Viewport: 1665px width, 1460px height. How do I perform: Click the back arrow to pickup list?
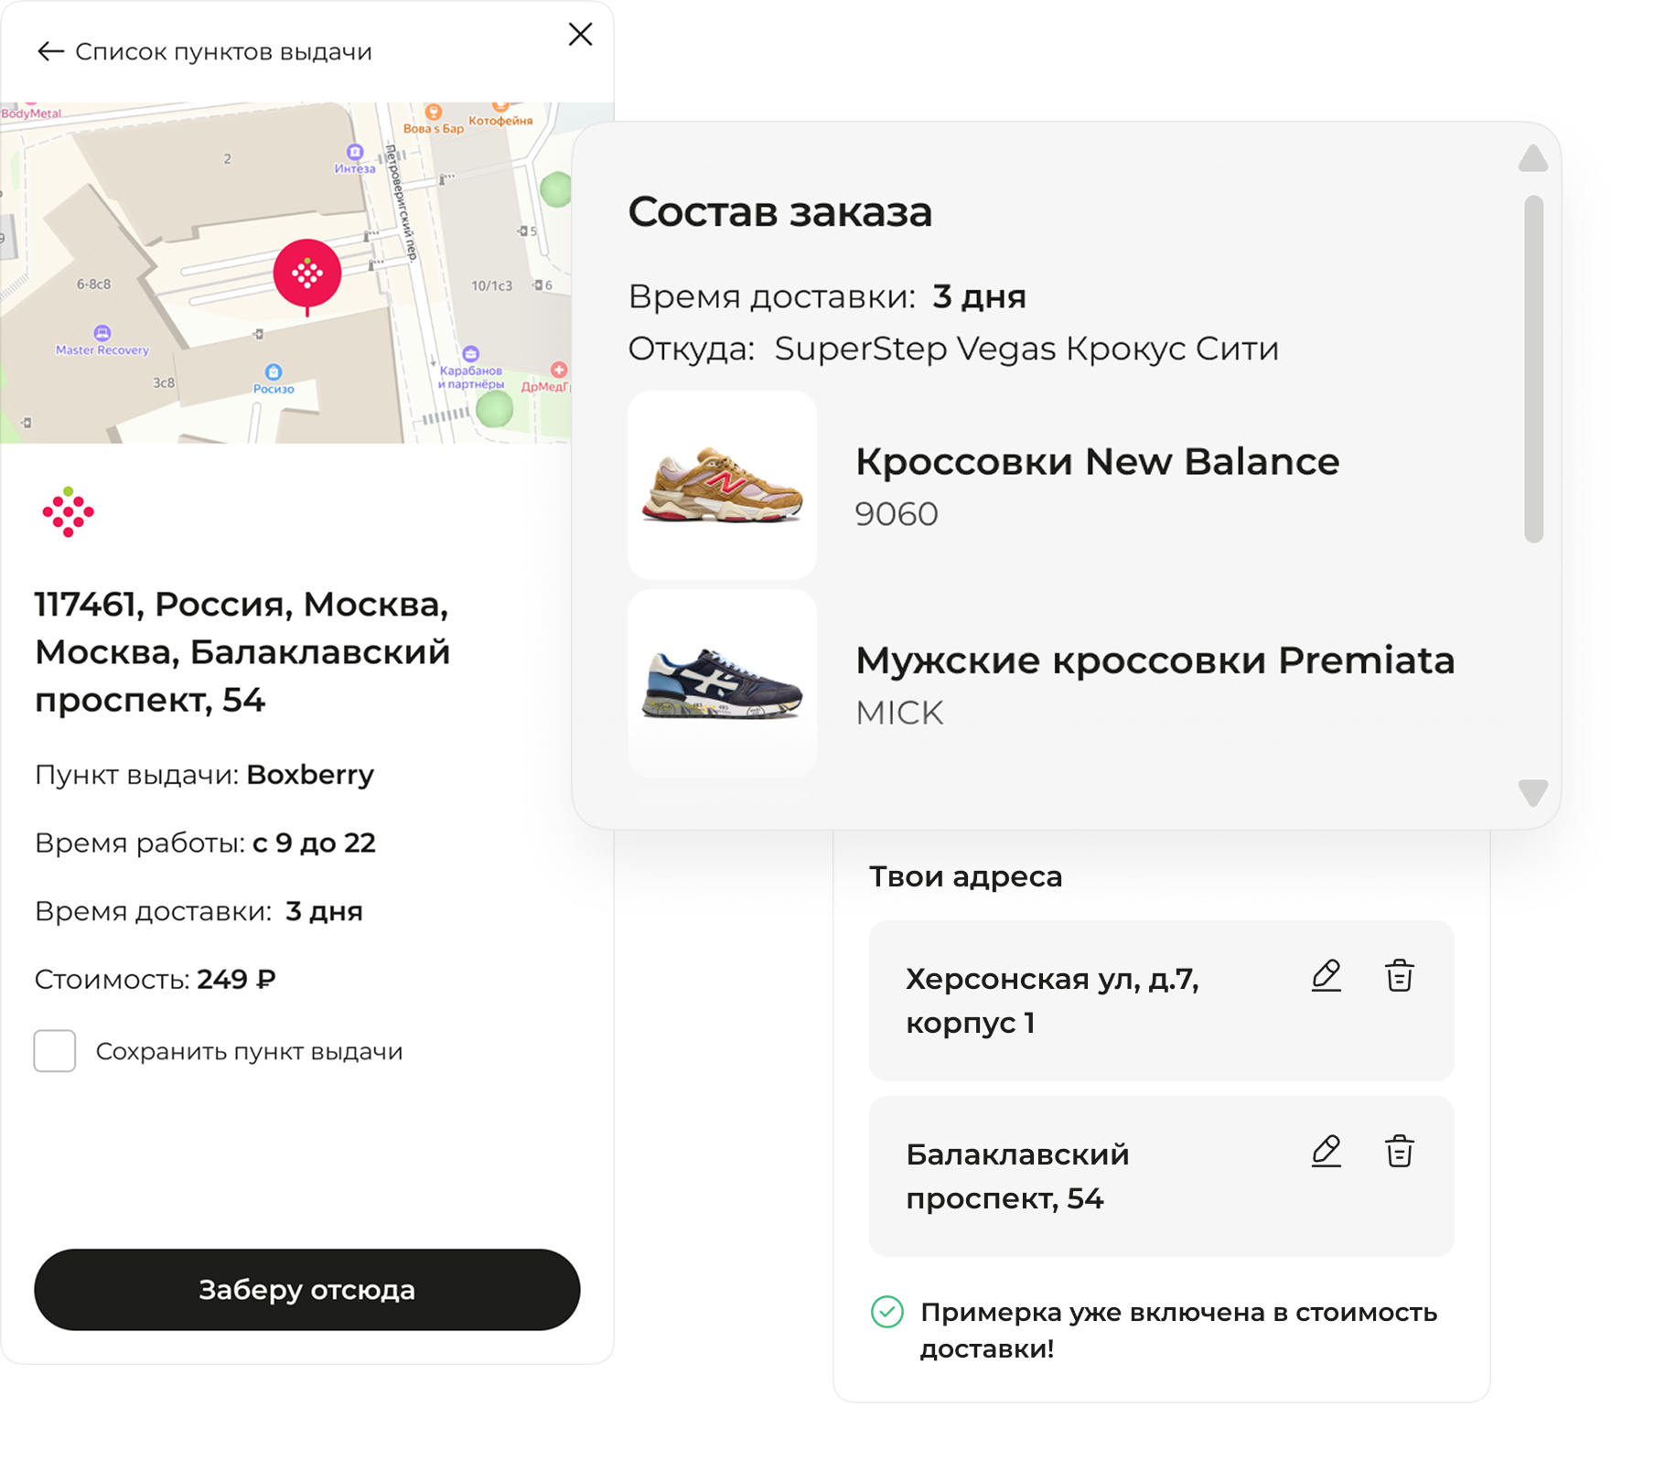pyautogui.click(x=49, y=52)
